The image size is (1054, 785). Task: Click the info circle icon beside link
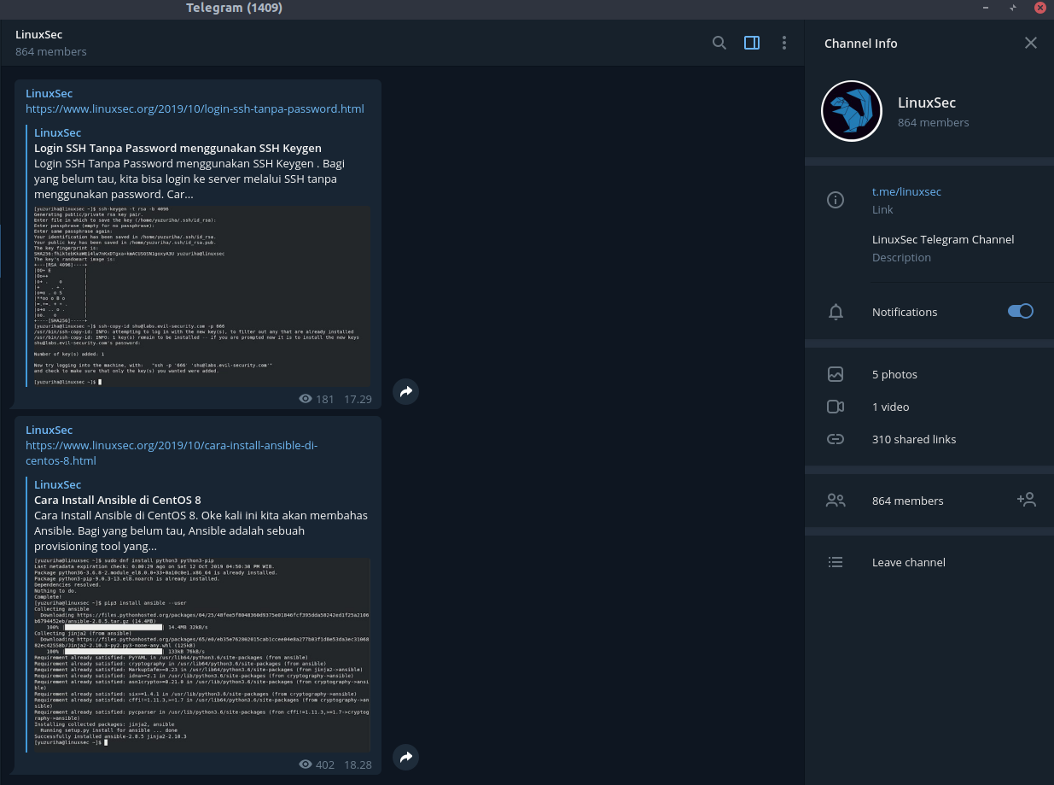(x=836, y=200)
